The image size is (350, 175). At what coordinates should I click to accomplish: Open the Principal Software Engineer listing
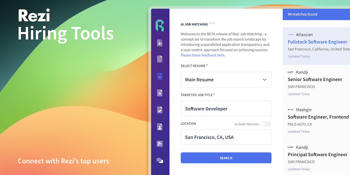coord(318,154)
